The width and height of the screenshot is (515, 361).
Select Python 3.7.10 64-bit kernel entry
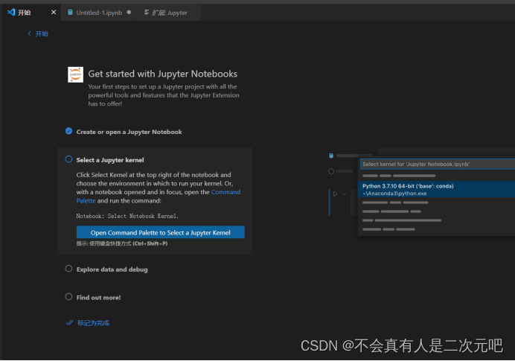tap(436, 189)
